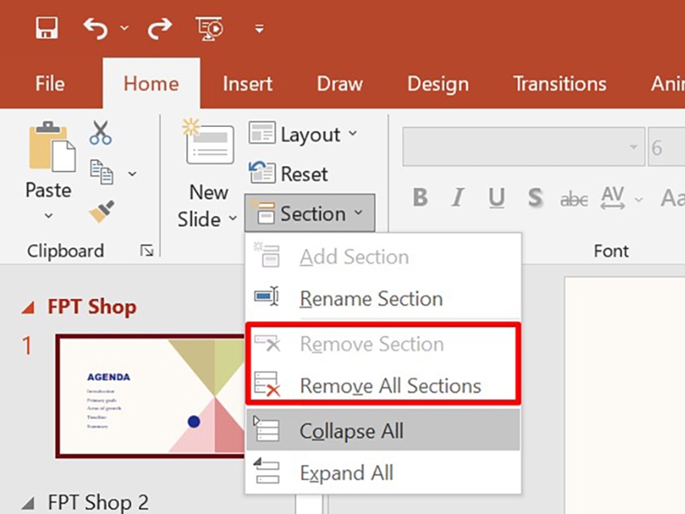Viewport: 685px width, 514px height.
Task: Copy selection with the Copy icon
Action: tap(101, 172)
